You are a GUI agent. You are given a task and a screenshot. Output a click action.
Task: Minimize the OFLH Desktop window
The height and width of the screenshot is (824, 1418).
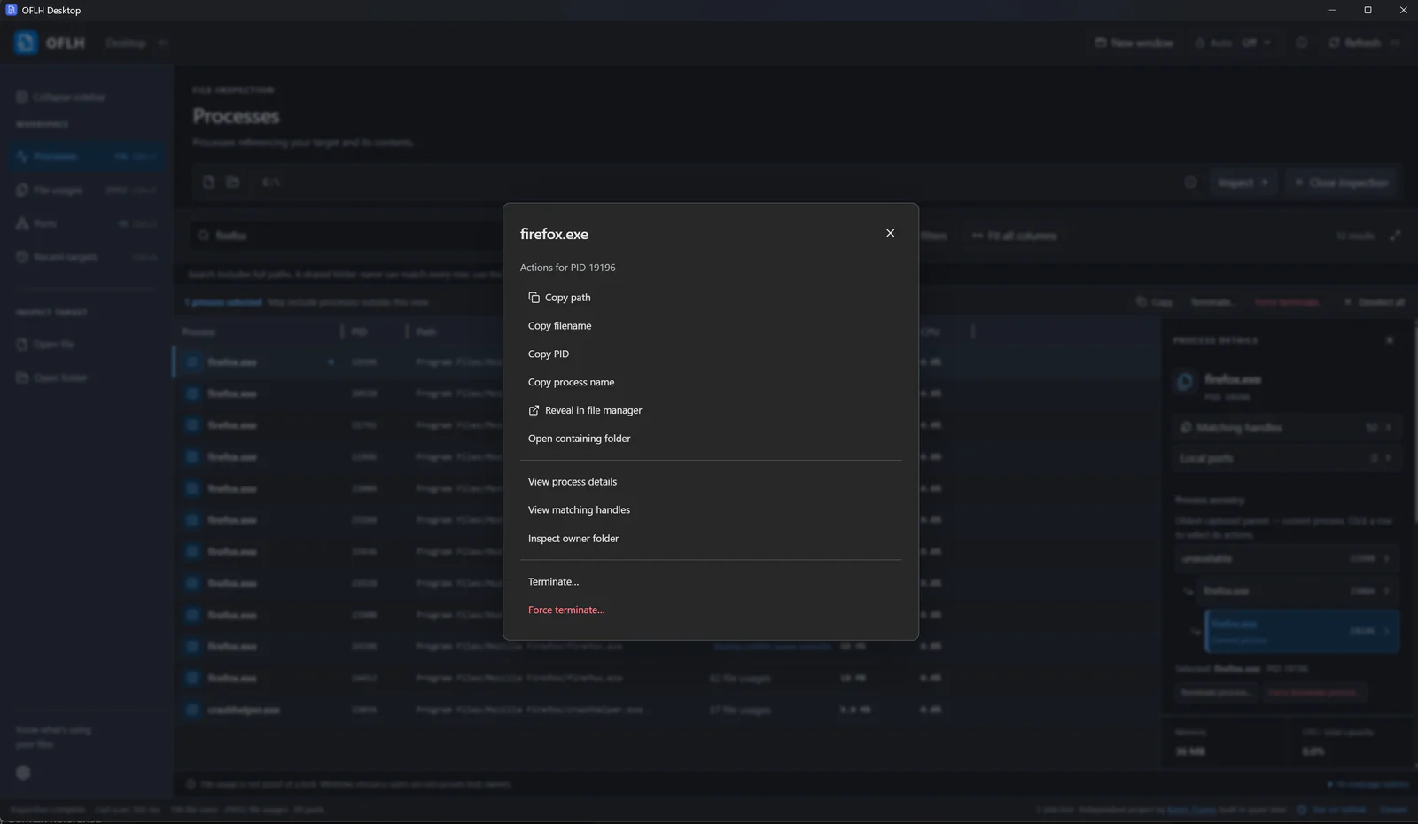tap(1332, 10)
